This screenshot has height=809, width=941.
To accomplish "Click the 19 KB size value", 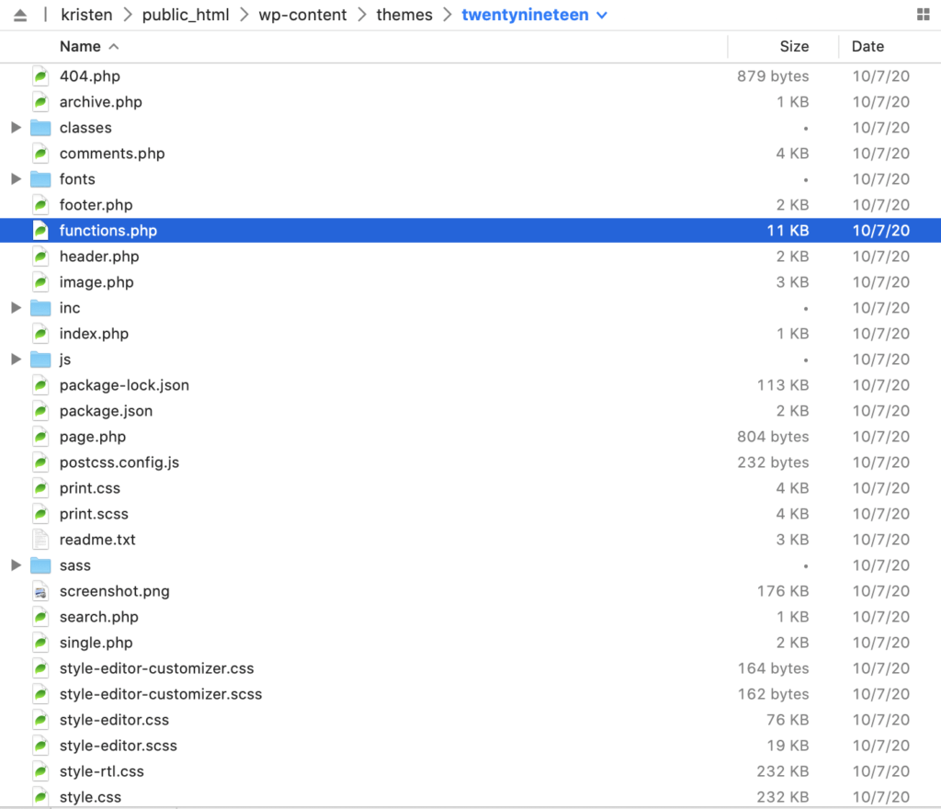I will pyautogui.click(x=788, y=746).
